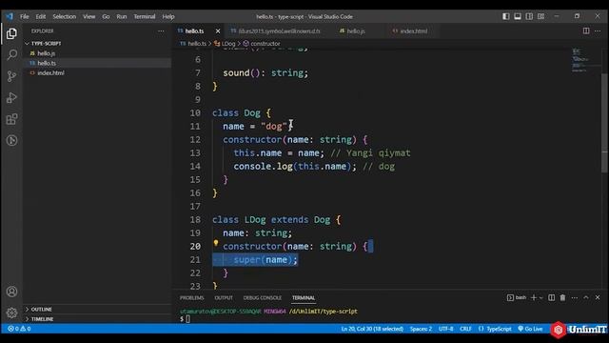
Task: Open the clock-like activity bar icon
Action: click(x=11, y=140)
